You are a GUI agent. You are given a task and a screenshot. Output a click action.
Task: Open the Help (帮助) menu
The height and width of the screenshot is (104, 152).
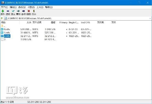click(x=49, y=7)
